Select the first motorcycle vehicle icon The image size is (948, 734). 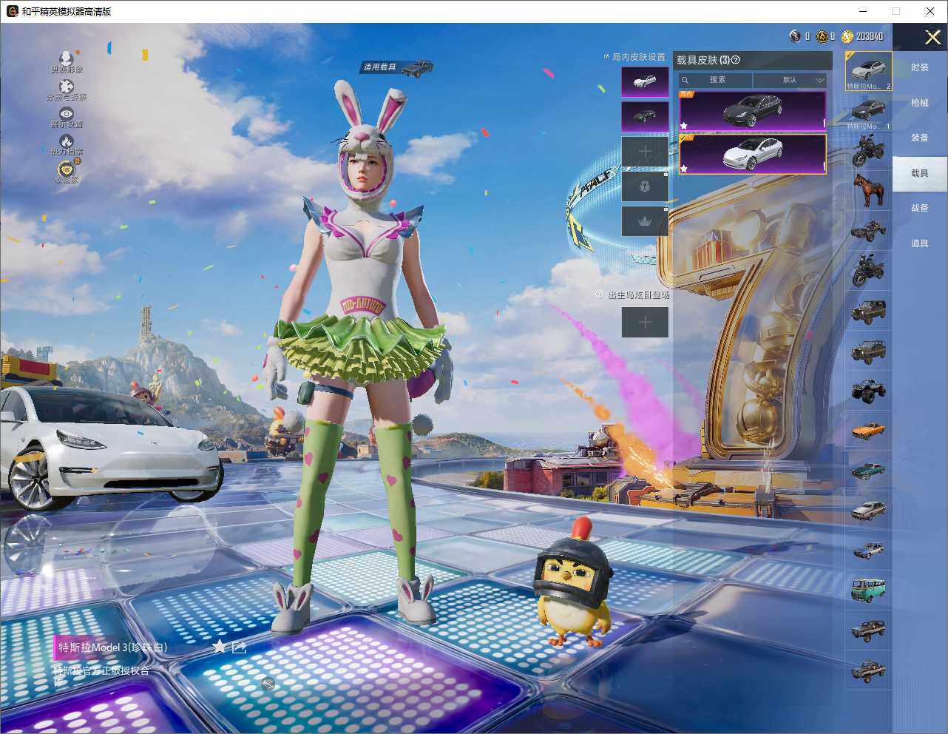(868, 151)
